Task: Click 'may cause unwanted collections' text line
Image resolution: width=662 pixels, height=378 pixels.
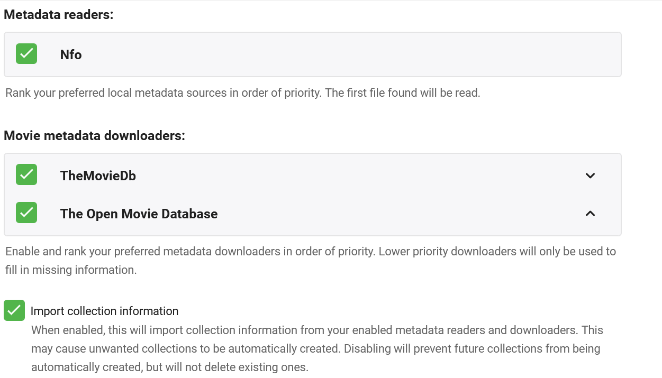Action: (315, 348)
